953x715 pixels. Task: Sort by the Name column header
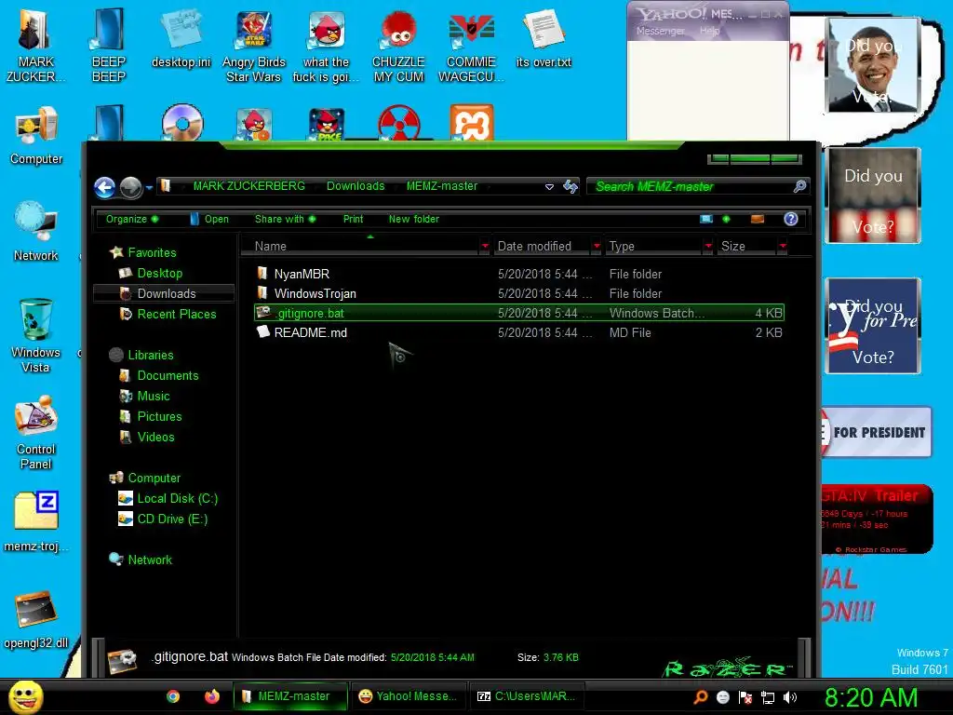pos(360,246)
